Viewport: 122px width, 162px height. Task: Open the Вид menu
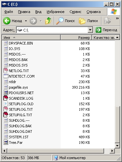tap(38, 12)
